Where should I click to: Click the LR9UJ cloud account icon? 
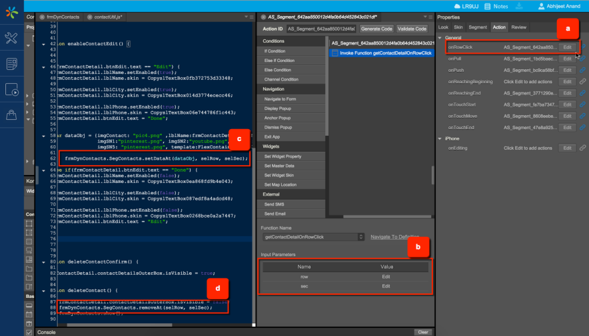point(457,7)
